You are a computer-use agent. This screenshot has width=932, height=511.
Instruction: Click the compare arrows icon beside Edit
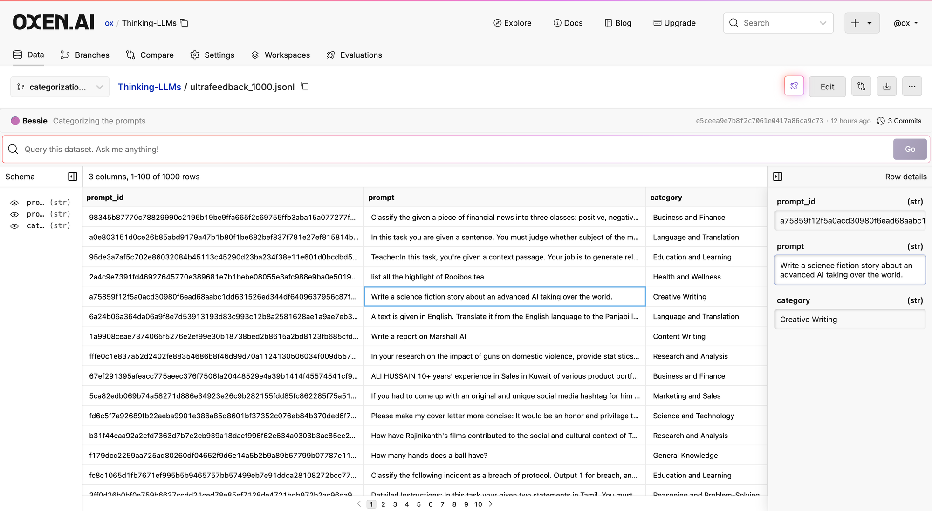861,87
